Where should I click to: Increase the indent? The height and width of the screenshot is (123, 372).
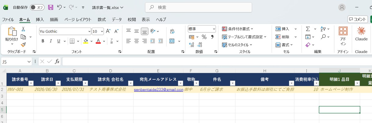click(160, 41)
